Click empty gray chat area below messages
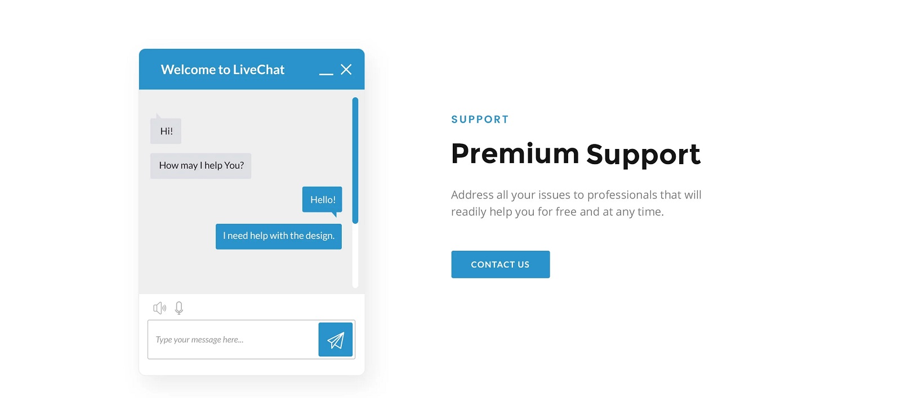Image resolution: width=901 pixels, height=398 pixels. (246, 272)
